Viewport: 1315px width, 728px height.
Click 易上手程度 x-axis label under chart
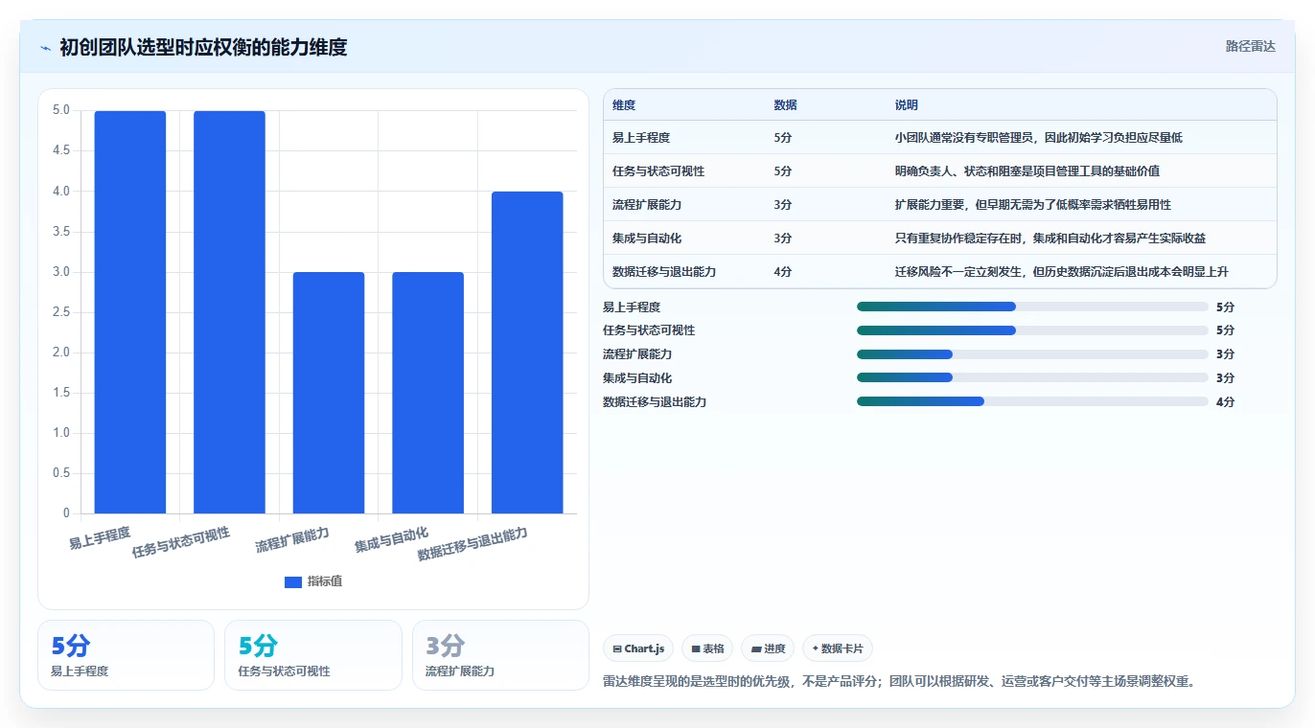point(100,538)
